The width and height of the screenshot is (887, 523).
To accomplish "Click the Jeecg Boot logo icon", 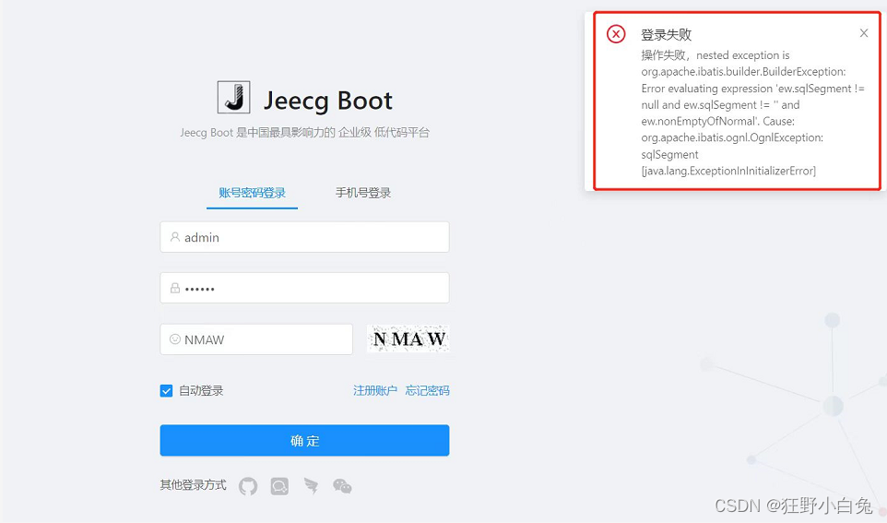I will (233, 98).
